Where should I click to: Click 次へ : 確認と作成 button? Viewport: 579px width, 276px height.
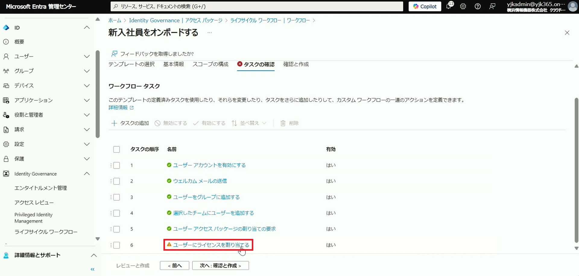[x=220, y=266]
